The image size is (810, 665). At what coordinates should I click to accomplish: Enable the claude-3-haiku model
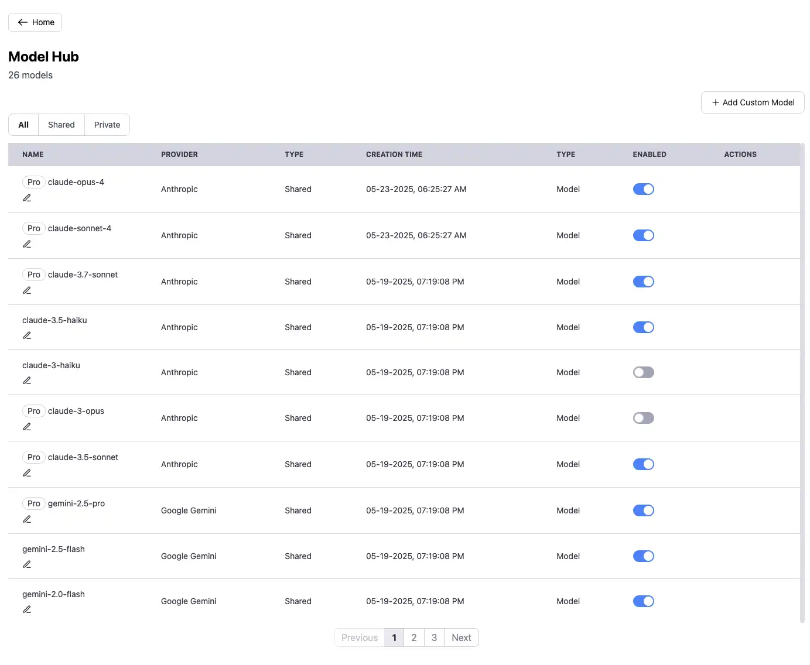[x=643, y=372]
